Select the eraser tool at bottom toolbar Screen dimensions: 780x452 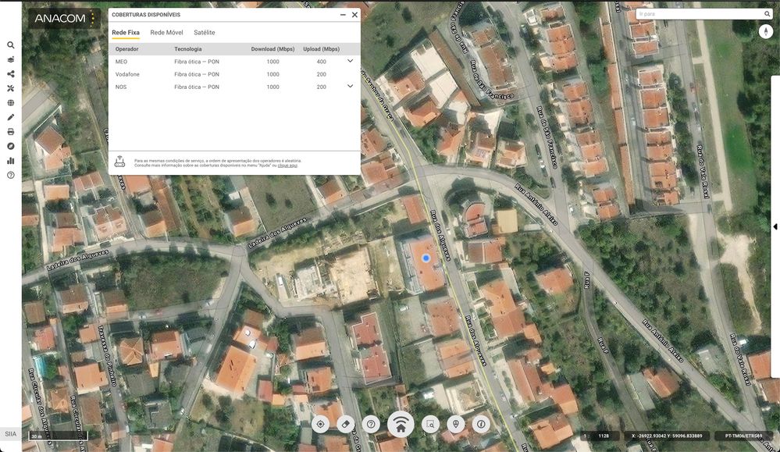pos(347,424)
